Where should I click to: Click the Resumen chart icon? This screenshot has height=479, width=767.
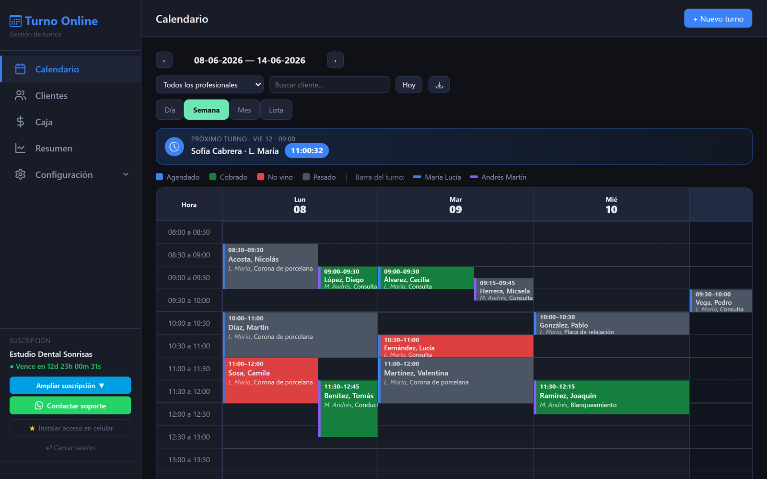coord(20,148)
